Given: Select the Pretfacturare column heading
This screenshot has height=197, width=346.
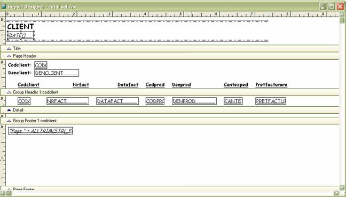Looking at the screenshot, I should [271, 85].
